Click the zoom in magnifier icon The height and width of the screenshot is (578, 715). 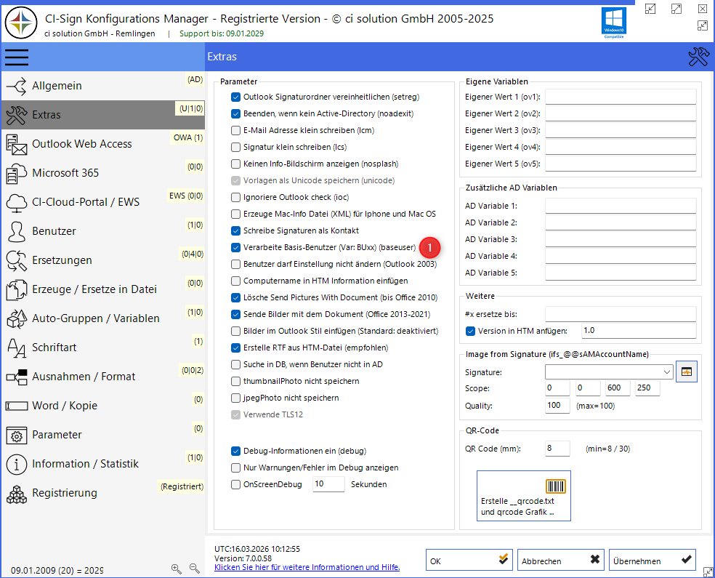tap(176, 569)
